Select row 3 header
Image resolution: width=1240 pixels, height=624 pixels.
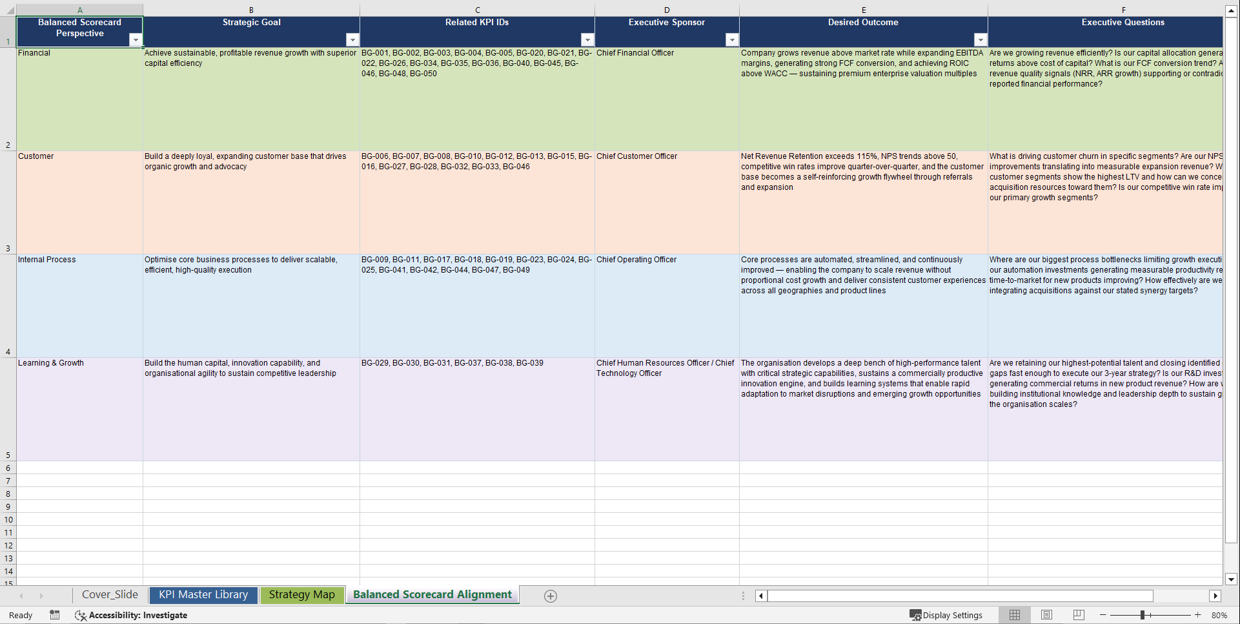[x=8, y=203]
